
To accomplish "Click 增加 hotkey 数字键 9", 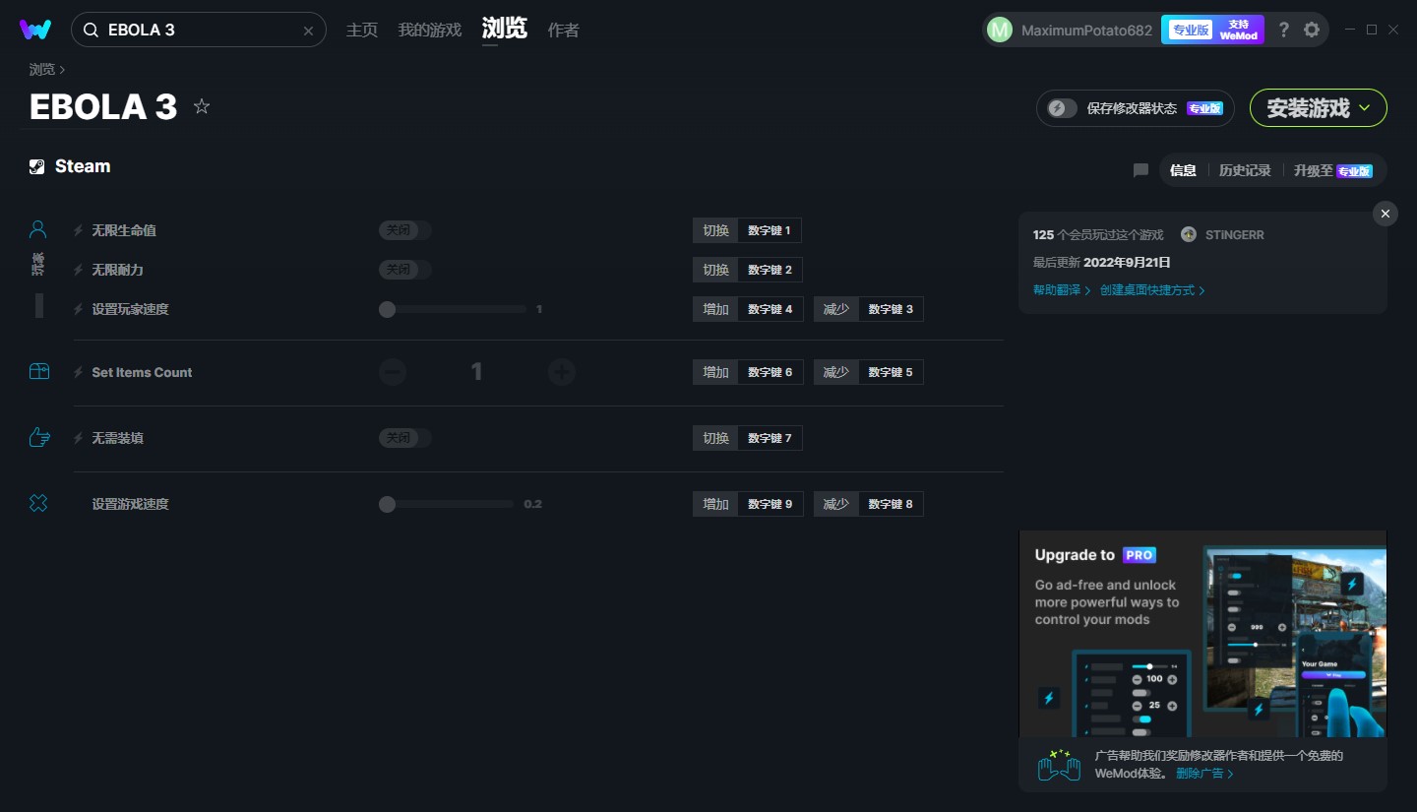I will point(748,504).
